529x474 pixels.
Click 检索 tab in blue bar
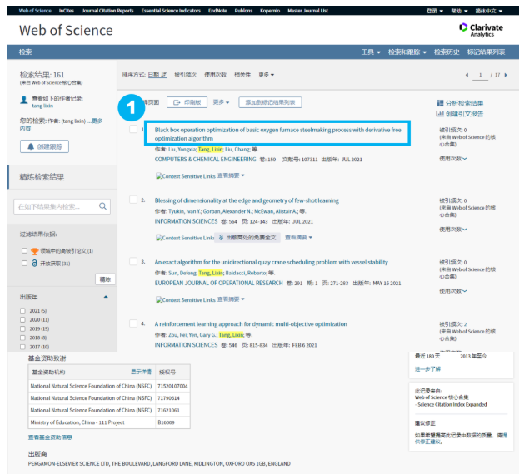[x=25, y=52]
